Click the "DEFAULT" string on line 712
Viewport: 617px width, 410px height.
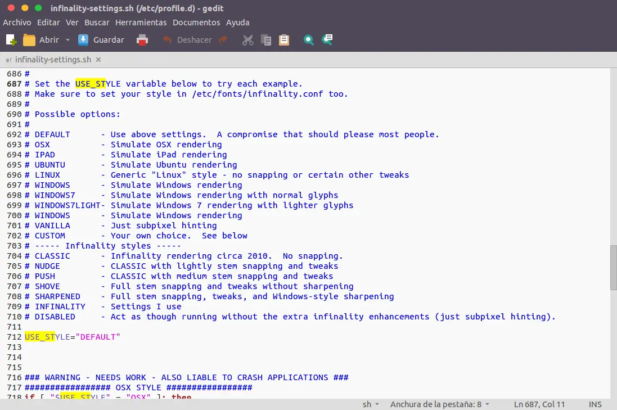click(x=98, y=337)
